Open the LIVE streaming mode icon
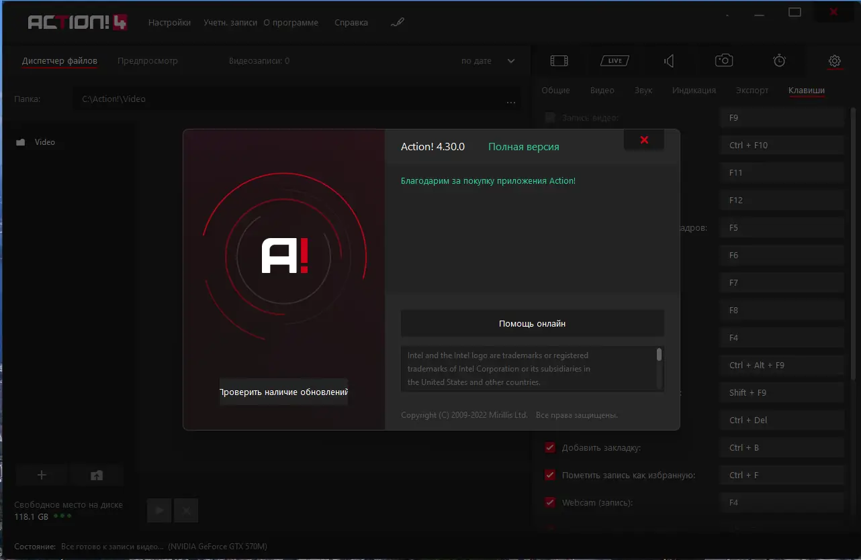 (x=615, y=60)
